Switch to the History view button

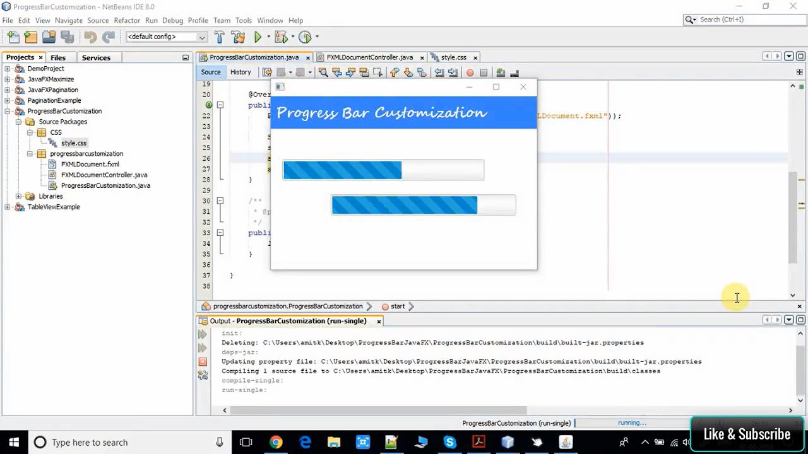tap(241, 72)
